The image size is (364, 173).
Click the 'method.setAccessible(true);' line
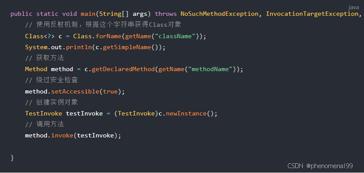(x=75, y=91)
